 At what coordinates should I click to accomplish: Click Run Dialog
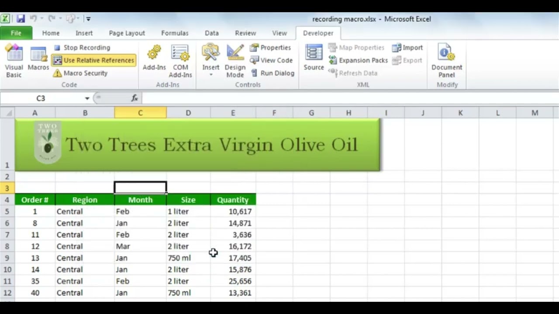tap(272, 73)
